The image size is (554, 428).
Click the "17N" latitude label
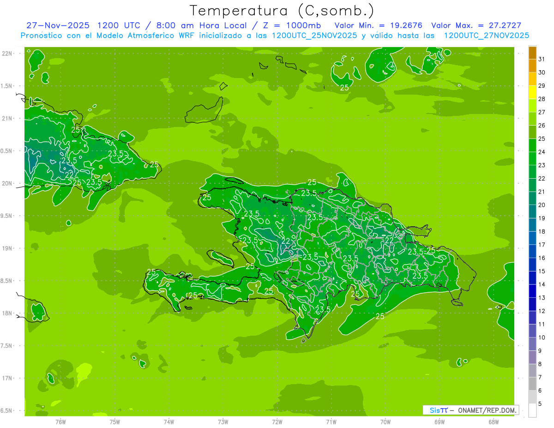click(7, 379)
